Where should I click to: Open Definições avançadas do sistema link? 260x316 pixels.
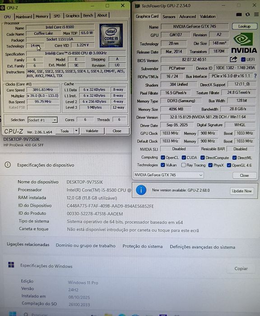pos(202,247)
